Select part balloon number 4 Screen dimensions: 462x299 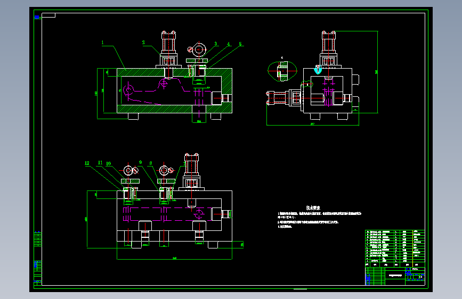[x=229, y=44]
